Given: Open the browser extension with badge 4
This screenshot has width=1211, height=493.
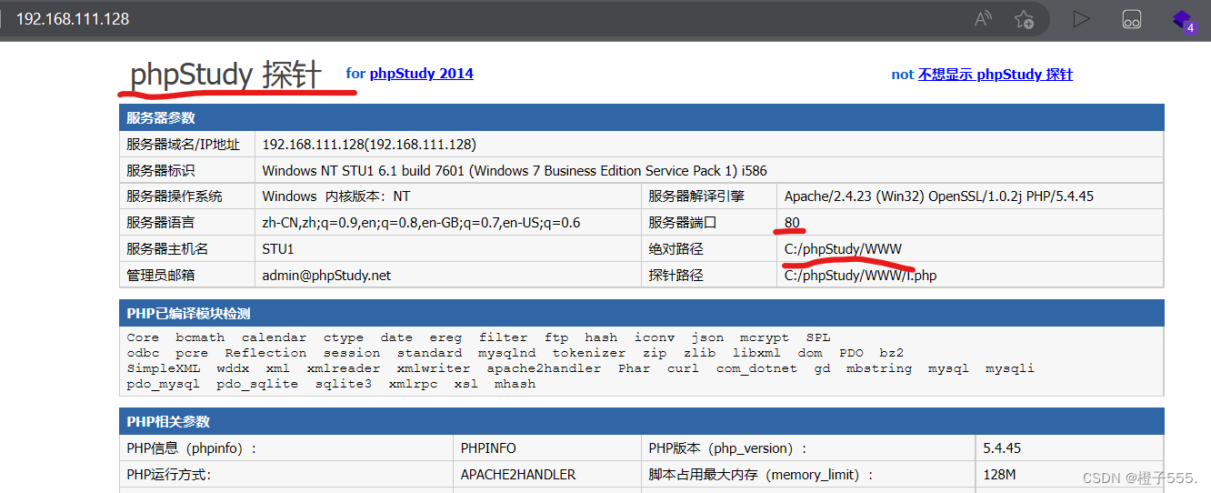Looking at the screenshot, I should click(1182, 19).
